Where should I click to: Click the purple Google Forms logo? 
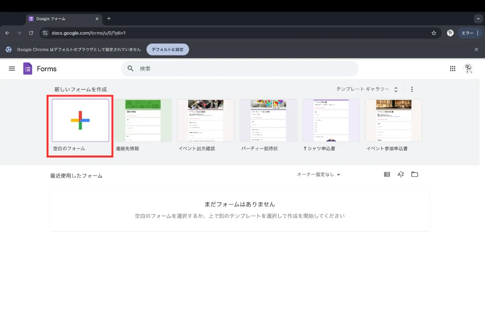click(x=28, y=69)
